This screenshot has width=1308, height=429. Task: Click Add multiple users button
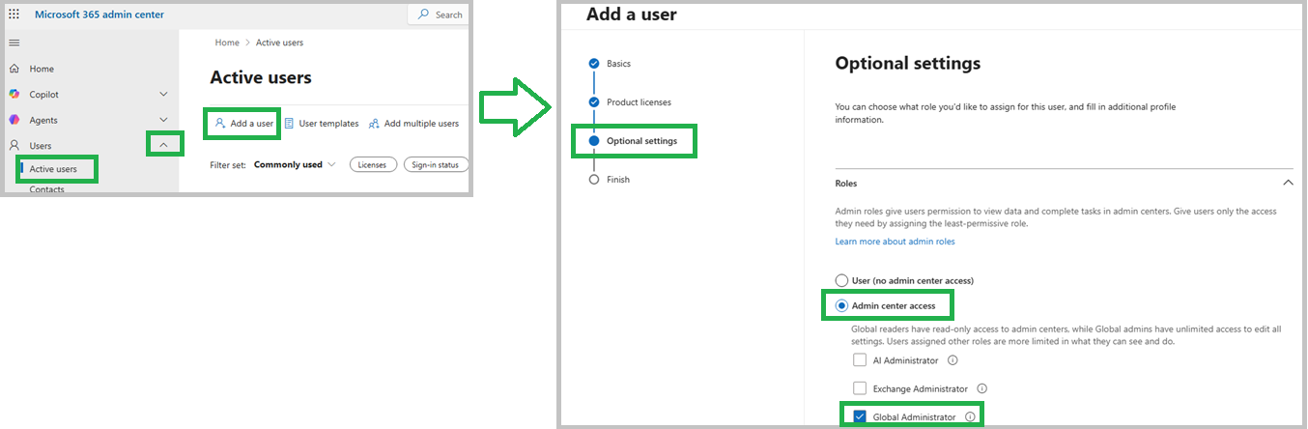tap(413, 124)
